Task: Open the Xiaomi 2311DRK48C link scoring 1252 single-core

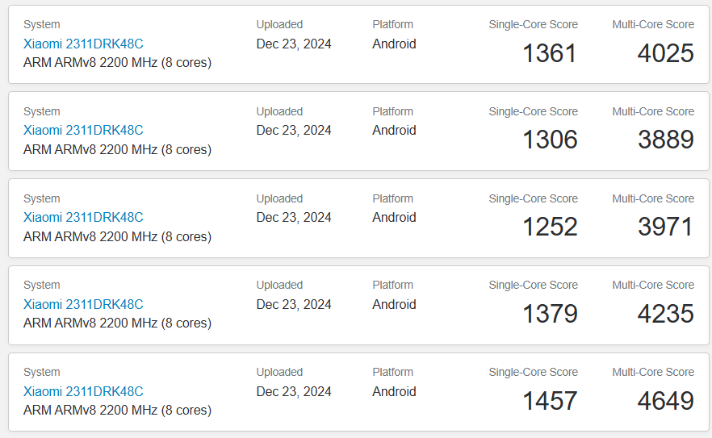Action: (83, 218)
